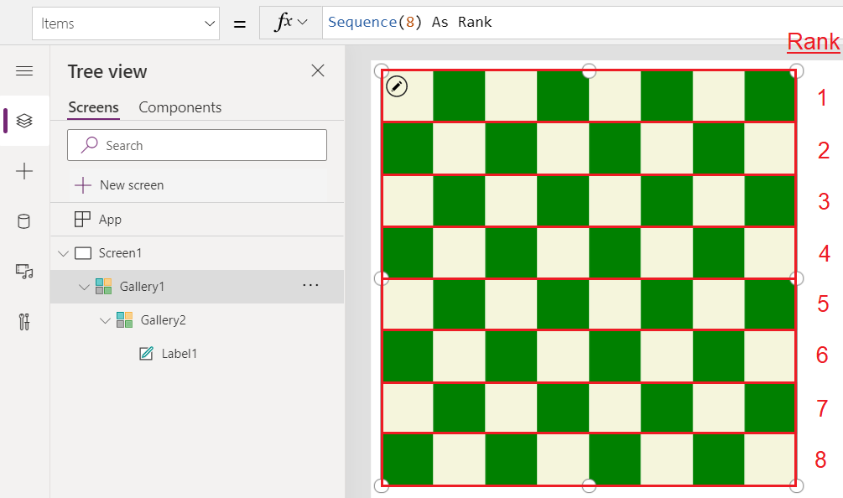
Task: Open the Data pane (cylinder icon)
Action: [x=24, y=220]
